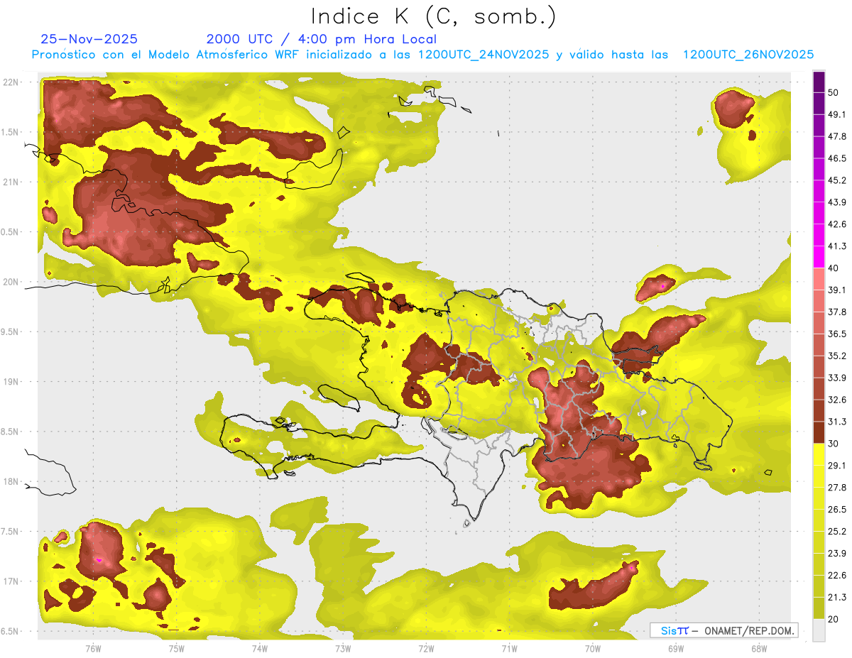
Task: Click the longitude axis label "73W"
Action: click(x=343, y=649)
